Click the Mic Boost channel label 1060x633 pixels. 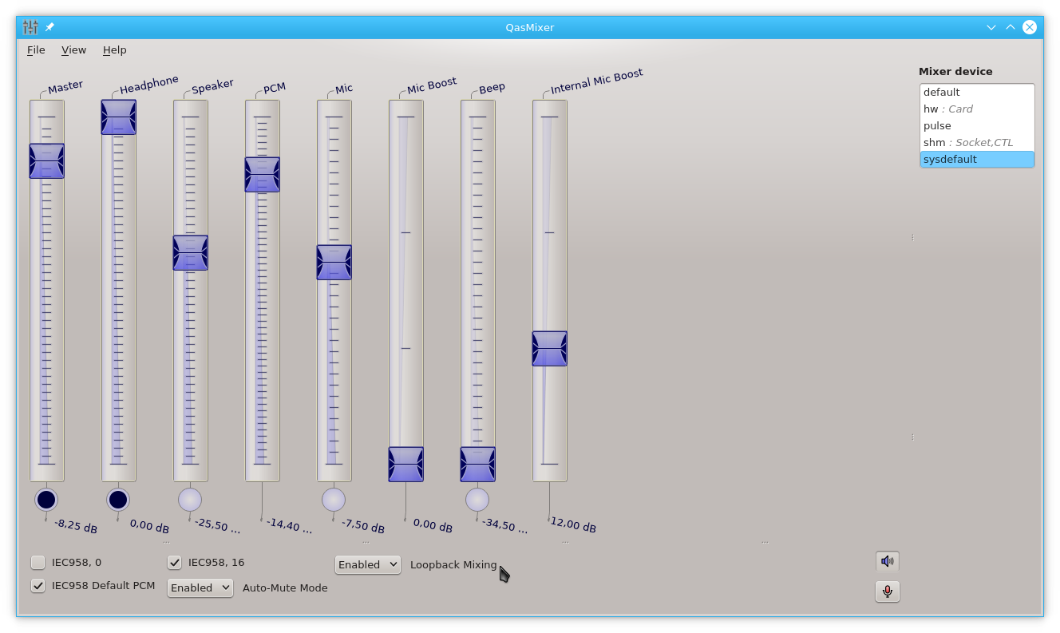(432, 85)
